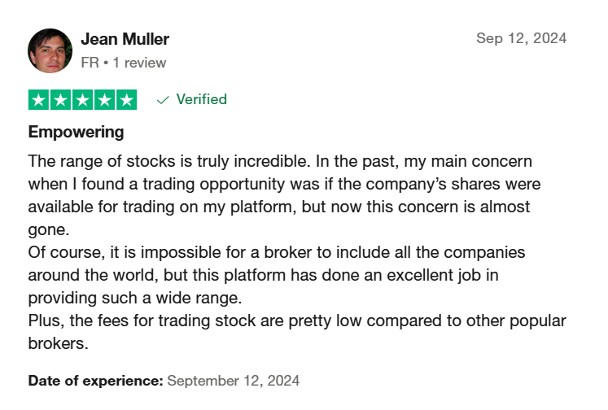
Task: Click the first green rating star
Action: [38, 100]
